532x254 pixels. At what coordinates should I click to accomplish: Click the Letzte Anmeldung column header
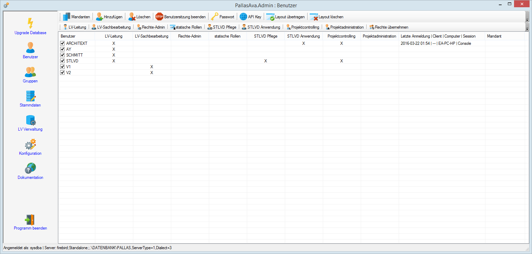tap(442, 36)
